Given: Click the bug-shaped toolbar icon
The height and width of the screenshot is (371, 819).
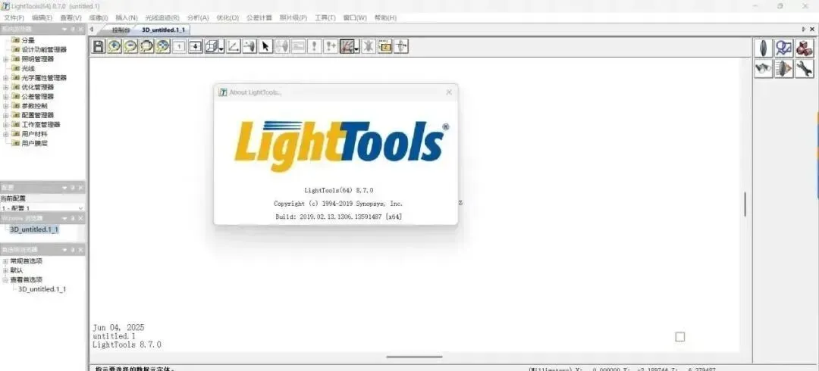Looking at the screenshot, I should [369, 46].
